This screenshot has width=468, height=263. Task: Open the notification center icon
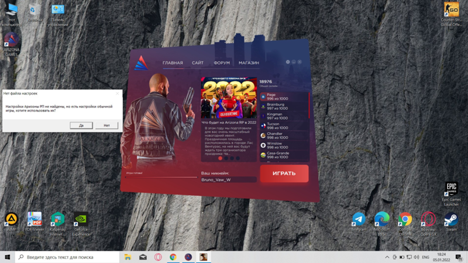pyautogui.click(x=459, y=257)
